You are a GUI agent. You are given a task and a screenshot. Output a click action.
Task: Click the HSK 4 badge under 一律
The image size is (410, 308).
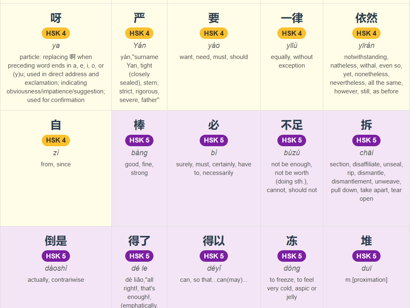point(292,33)
